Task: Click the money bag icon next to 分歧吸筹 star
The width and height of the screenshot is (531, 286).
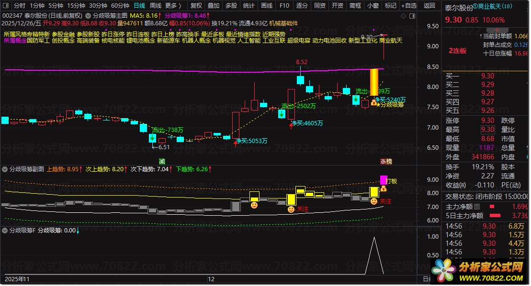Action: click(x=373, y=102)
